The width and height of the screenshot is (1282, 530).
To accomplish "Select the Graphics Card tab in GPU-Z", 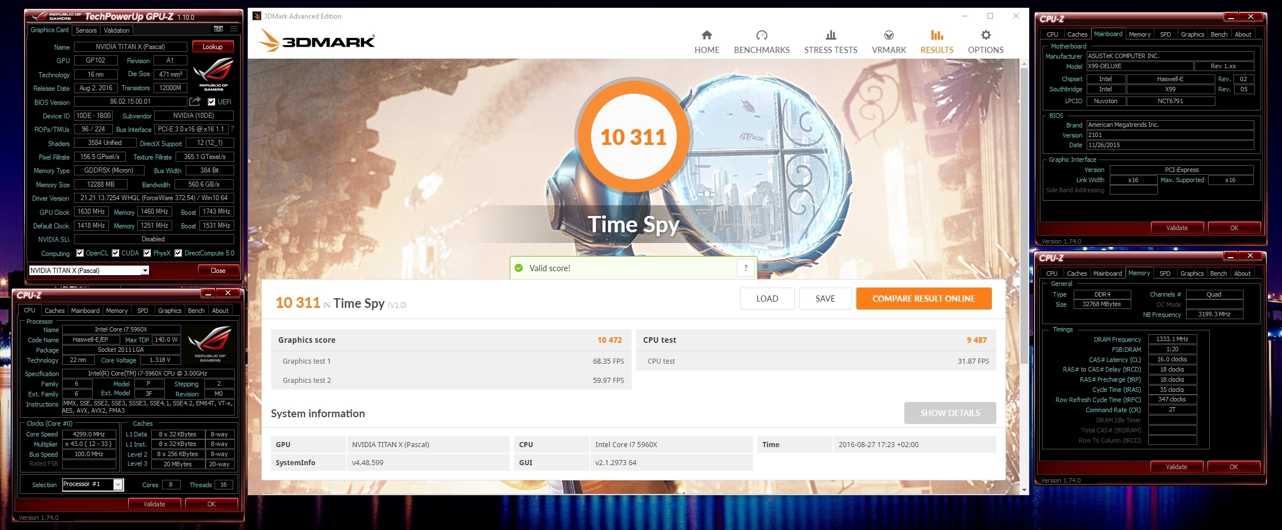I will click(49, 30).
